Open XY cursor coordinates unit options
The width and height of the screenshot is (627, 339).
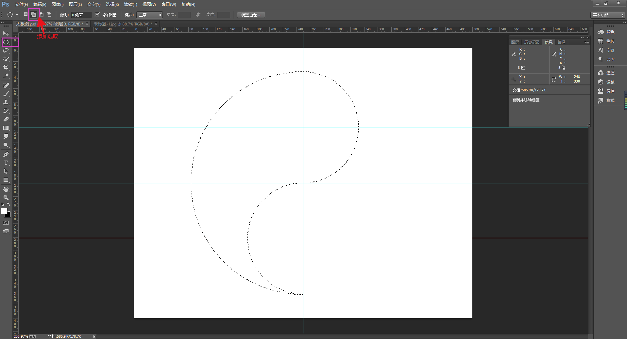(x=514, y=79)
